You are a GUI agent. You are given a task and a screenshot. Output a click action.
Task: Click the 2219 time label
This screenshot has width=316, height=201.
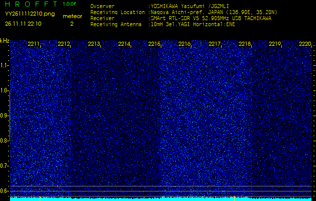click(275, 44)
